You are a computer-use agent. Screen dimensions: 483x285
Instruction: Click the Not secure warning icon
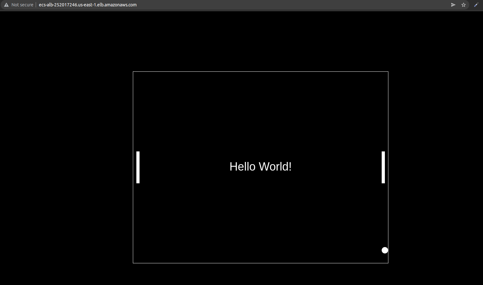(6, 5)
